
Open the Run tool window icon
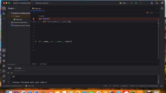pyautogui.click(x=4, y=50)
